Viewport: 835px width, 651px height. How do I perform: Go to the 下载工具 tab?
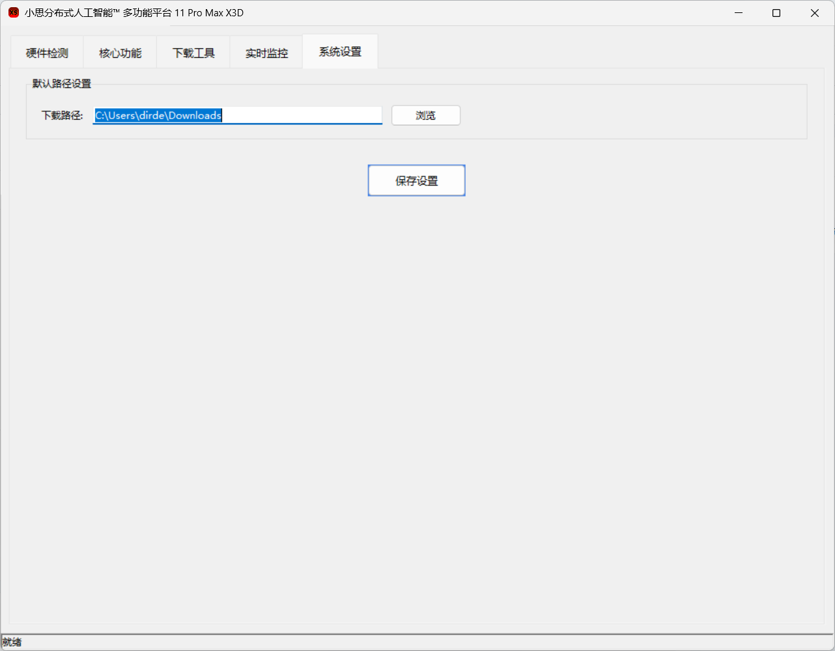pyautogui.click(x=193, y=53)
